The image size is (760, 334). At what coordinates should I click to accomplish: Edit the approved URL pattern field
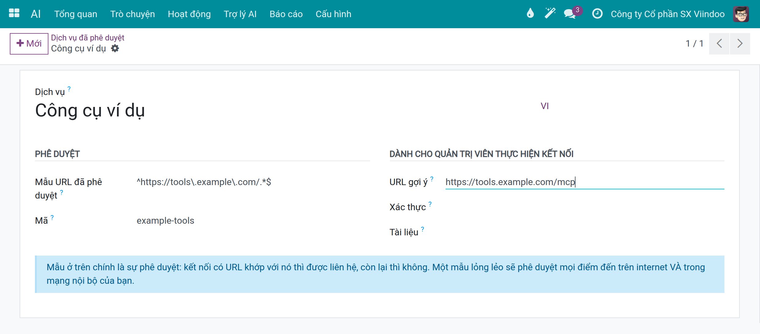253,182
